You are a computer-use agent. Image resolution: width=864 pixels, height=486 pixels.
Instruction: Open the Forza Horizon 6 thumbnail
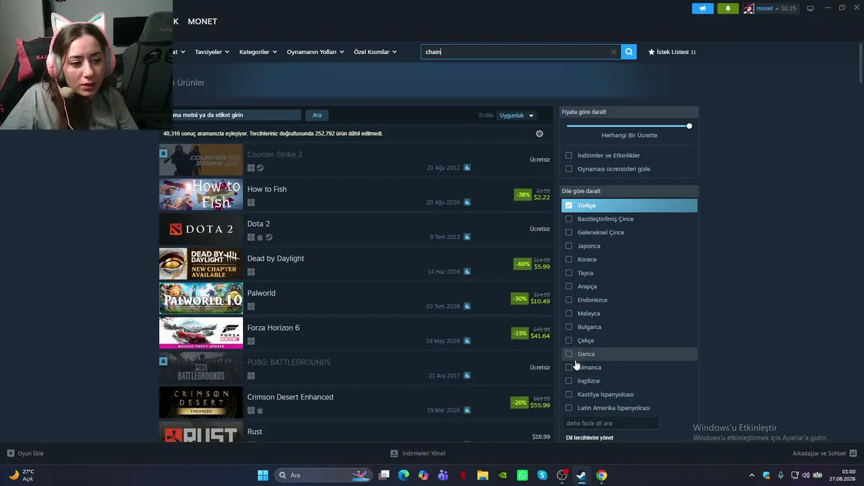click(201, 333)
